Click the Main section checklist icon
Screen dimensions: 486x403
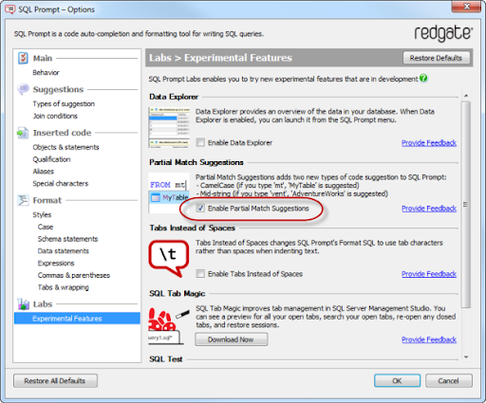(23, 58)
